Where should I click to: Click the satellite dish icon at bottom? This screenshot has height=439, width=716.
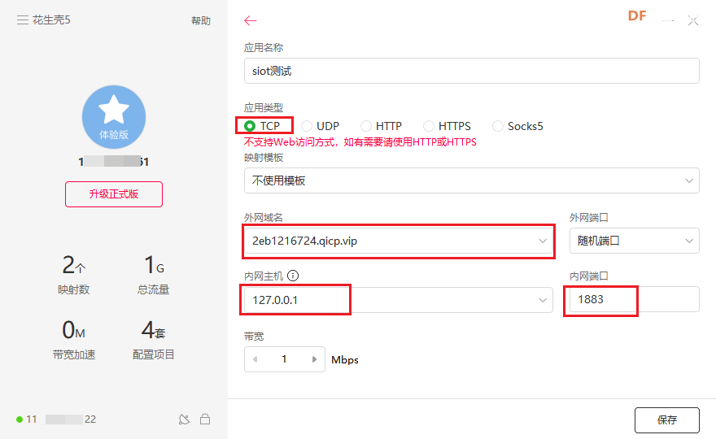[185, 419]
